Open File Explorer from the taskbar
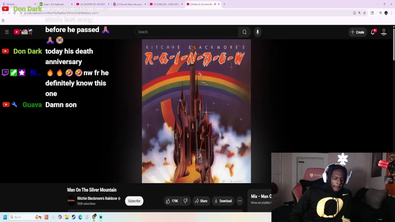 point(67,217)
